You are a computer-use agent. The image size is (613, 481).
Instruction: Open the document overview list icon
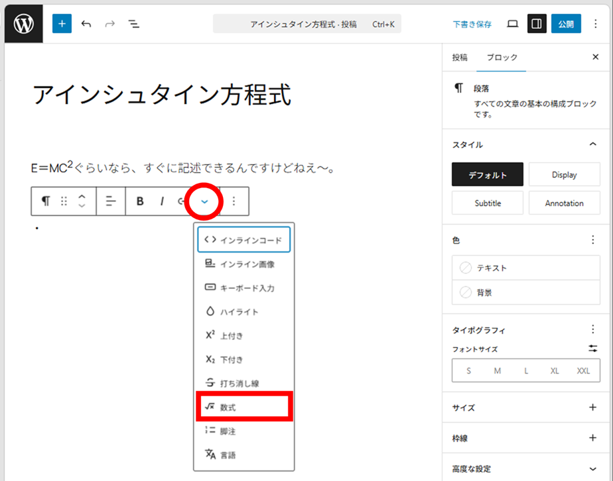[x=134, y=24]
